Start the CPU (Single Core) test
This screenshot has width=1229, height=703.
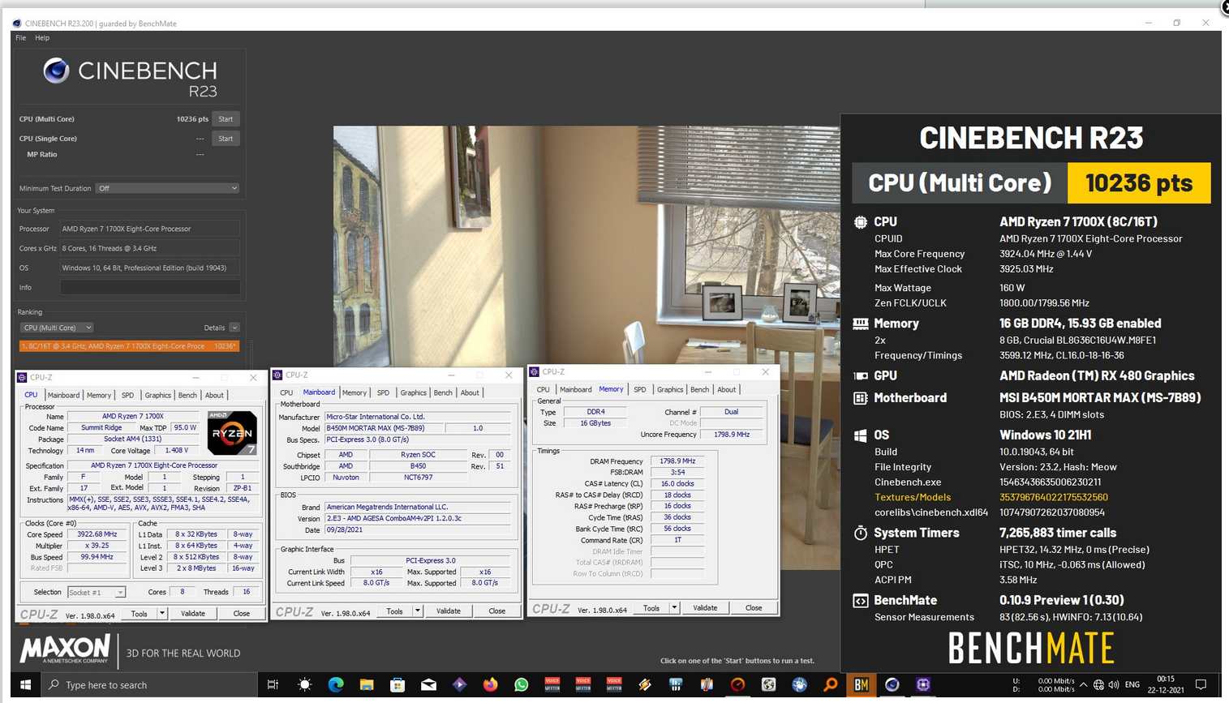(x=226, y=139)
